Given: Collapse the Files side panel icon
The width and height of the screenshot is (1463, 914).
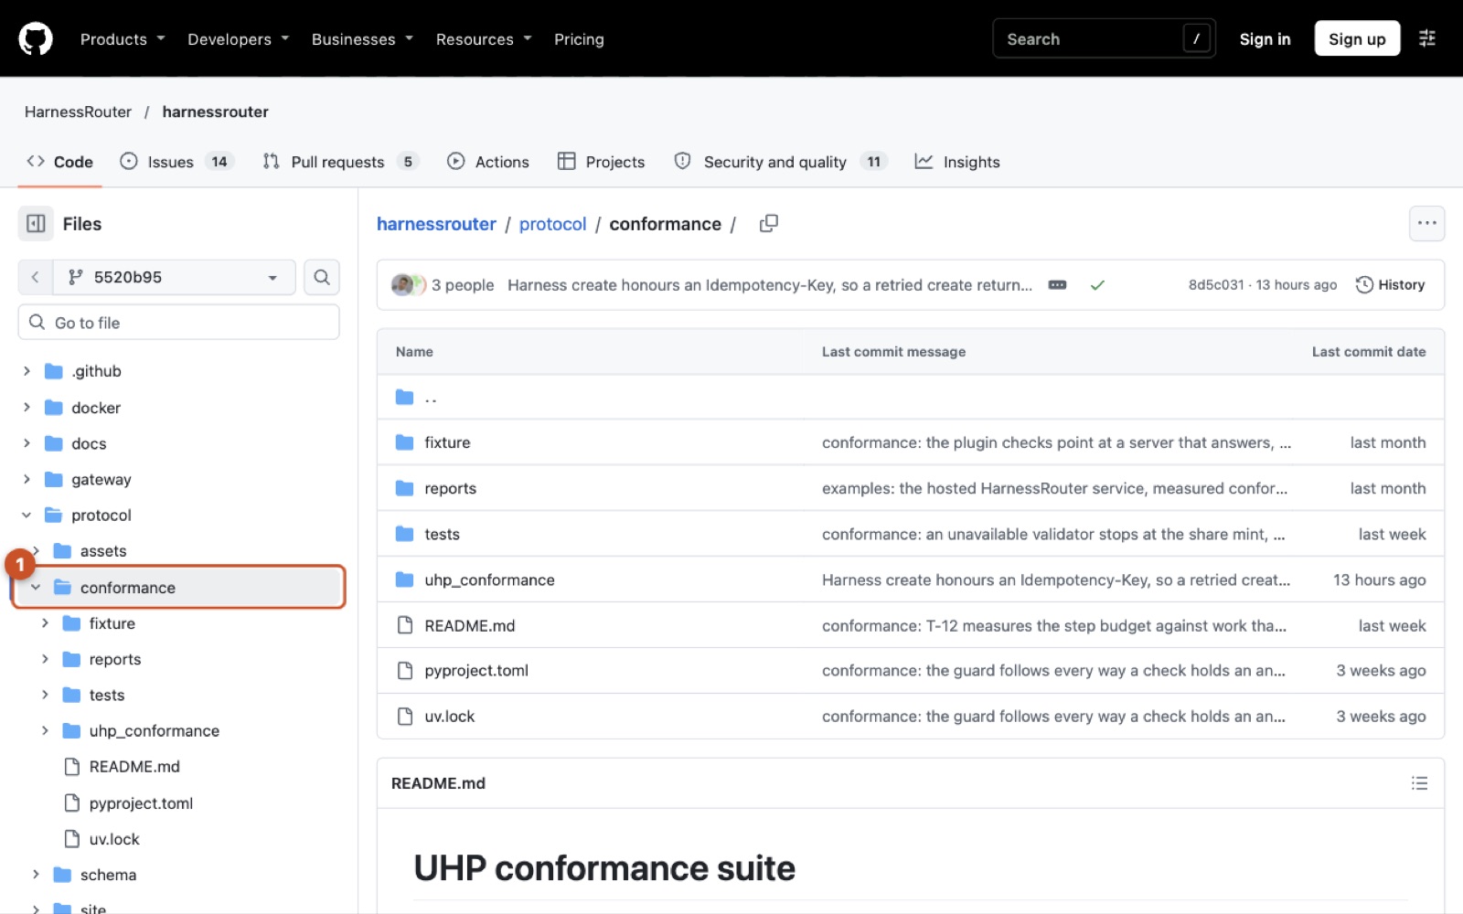Looking at the screenshot, I should tap(36, 224).
